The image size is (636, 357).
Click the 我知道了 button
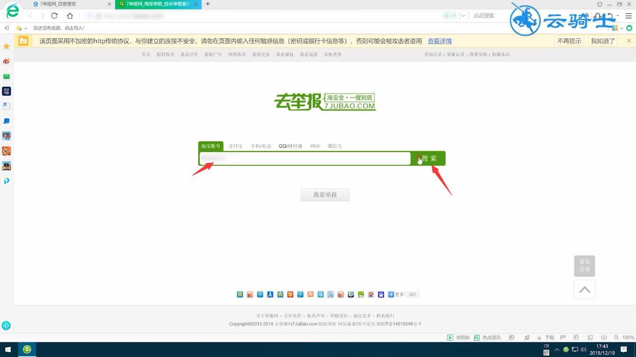(x=602, y=41)
